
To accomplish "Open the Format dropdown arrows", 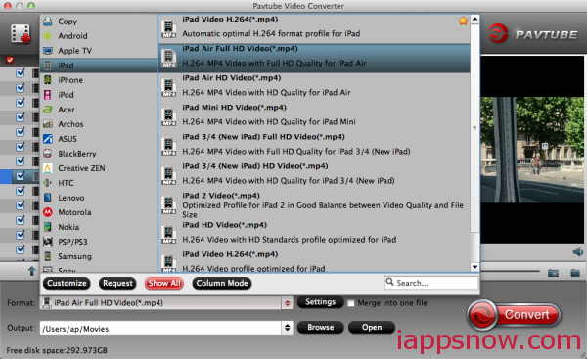I will tap(287, 303).
